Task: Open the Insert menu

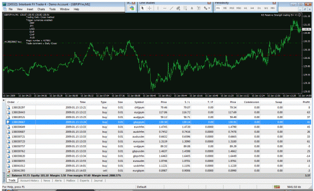Action: [x=30, y=9]
